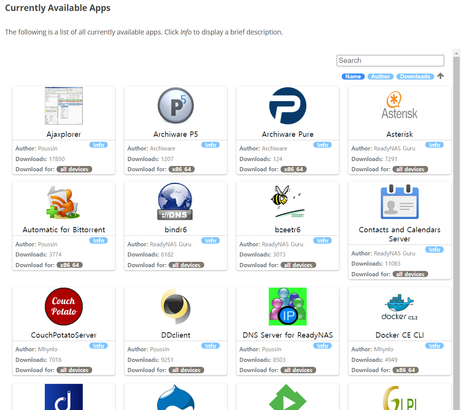The image size is (473, 410).
Task: Click the bindr6 app title
Action: [176, 230]
